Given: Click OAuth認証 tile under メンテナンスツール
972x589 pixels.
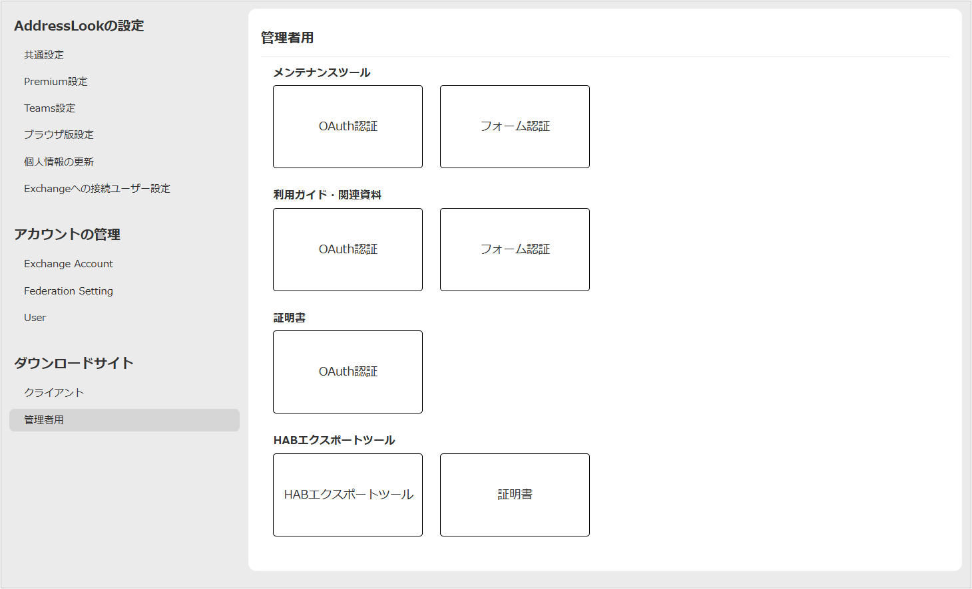Looking at the screenshot, I should point(348,126).
